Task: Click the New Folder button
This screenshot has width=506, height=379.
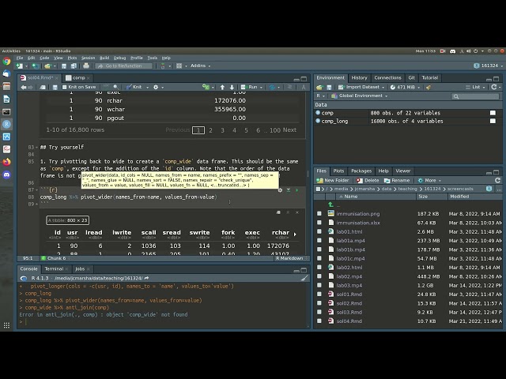Action: [333, 180]
